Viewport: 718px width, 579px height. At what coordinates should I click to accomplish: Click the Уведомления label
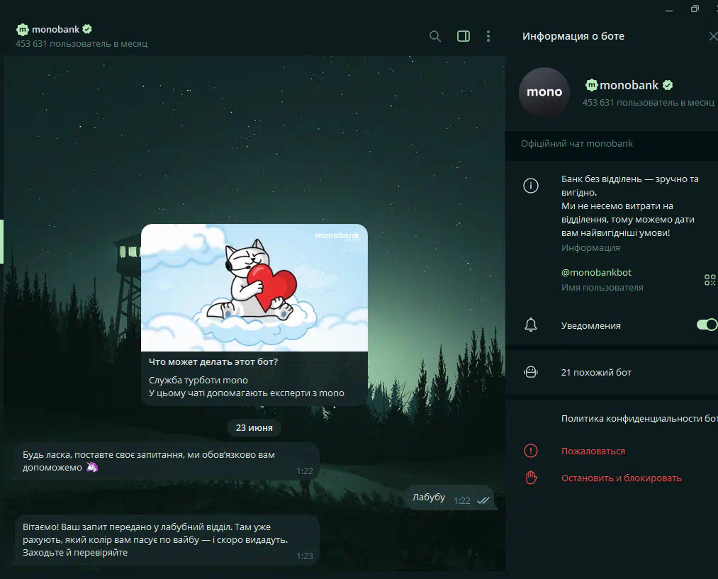pos(590,325)
